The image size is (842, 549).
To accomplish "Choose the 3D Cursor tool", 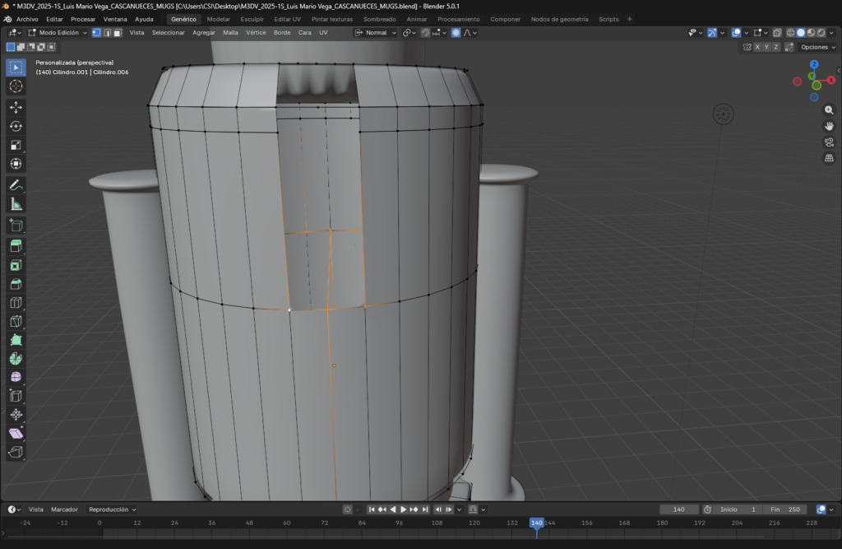I will [x=16, y=86].
